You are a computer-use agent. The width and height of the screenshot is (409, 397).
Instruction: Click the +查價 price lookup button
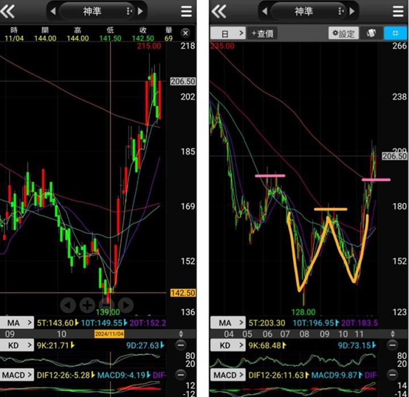[x=262, y=34]
